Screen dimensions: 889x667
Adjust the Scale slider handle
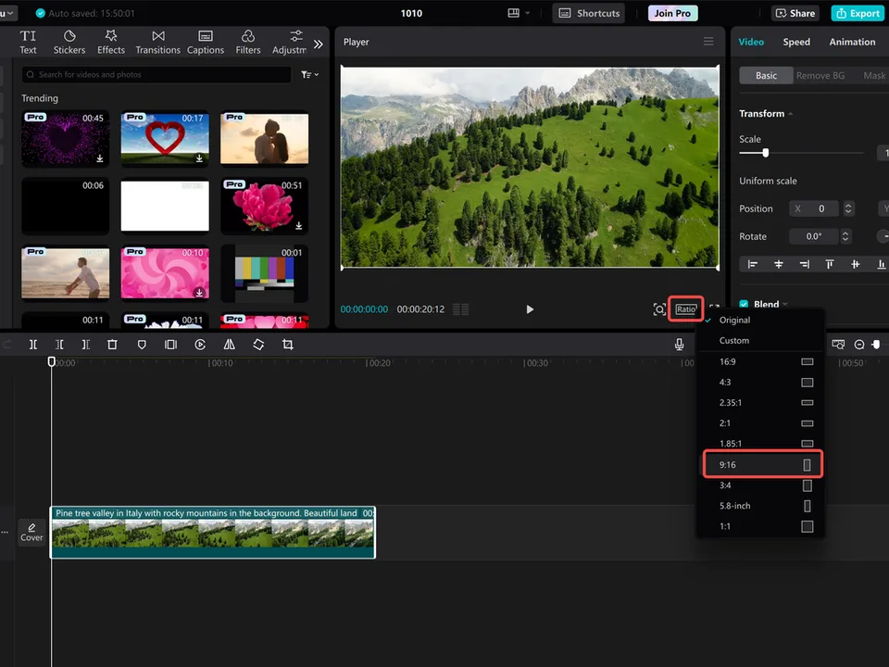click(x=766, y=153)
